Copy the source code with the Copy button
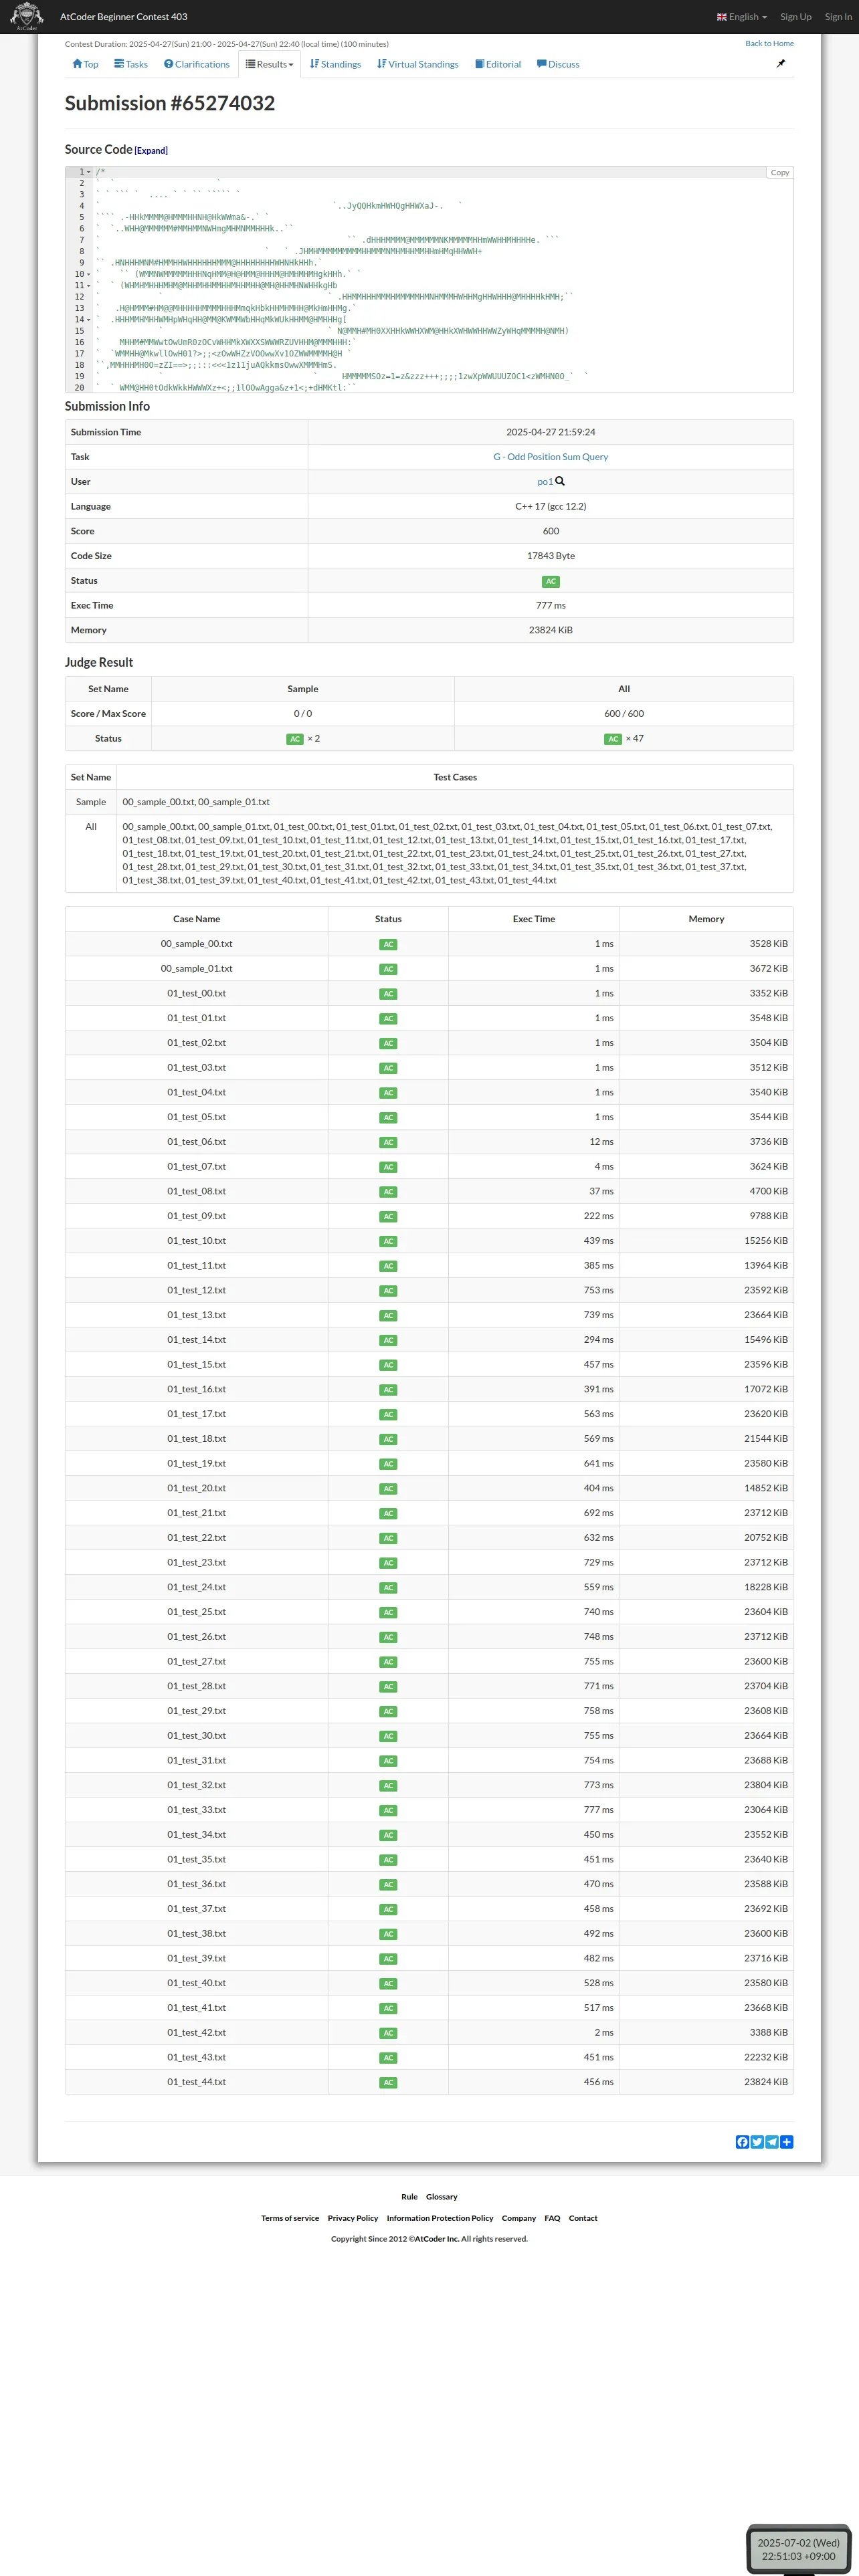This screenshot has height=2576, width=859. point(779,173)
